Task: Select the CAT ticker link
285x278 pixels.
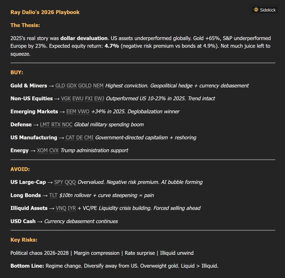Action: (x=70, y=137)
